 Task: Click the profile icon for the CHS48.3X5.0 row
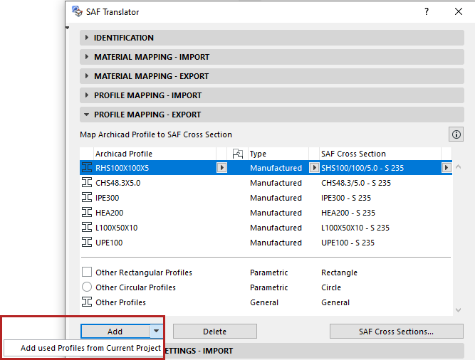[87, 182]
